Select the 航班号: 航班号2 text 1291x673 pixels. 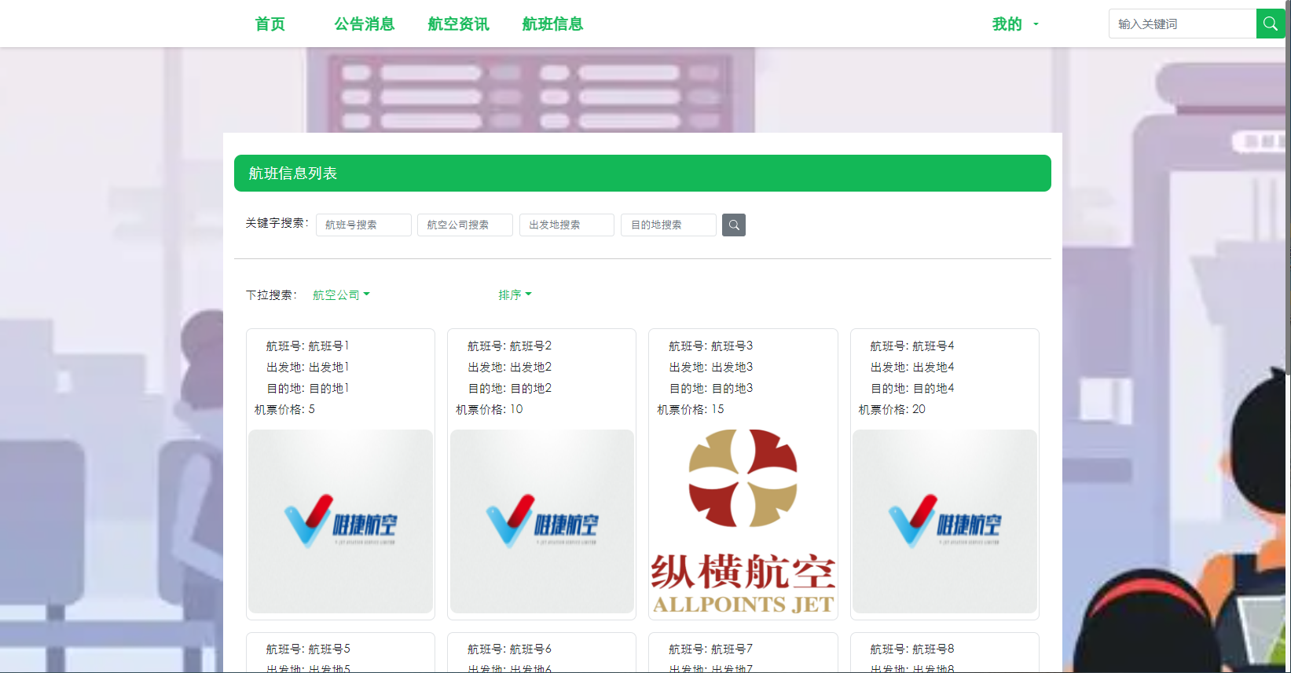pos(509,346)
